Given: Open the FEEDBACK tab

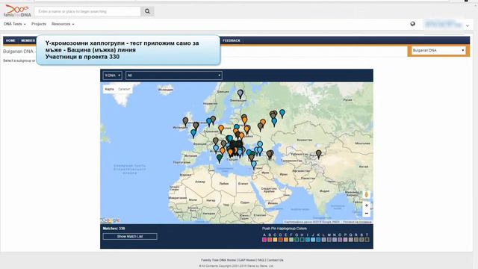Looking at the screenshot, I should point(232,40).
